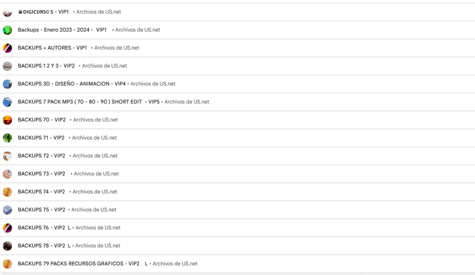475x275 pixels.
Task: Click Archivos de US.net beside DIGICURSOS
Action: point(98,12)
